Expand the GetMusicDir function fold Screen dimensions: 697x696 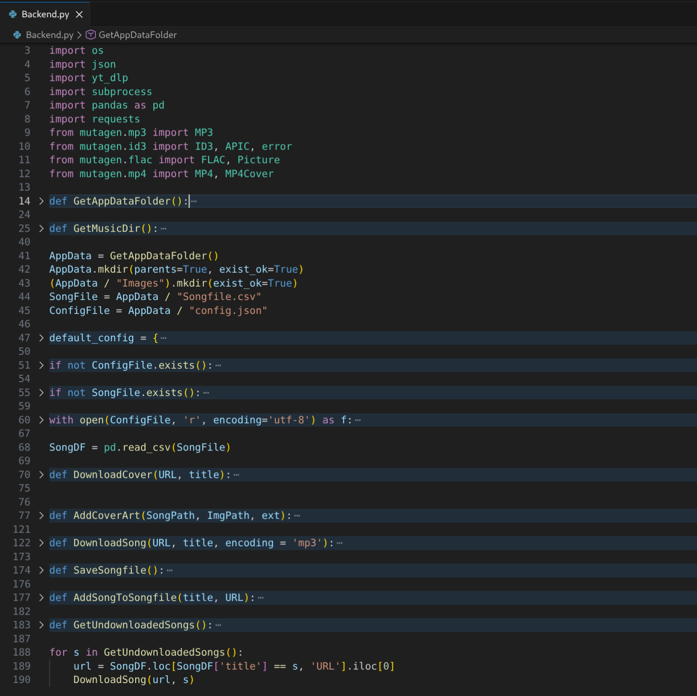pyautogui.click(x=41, y=229)
